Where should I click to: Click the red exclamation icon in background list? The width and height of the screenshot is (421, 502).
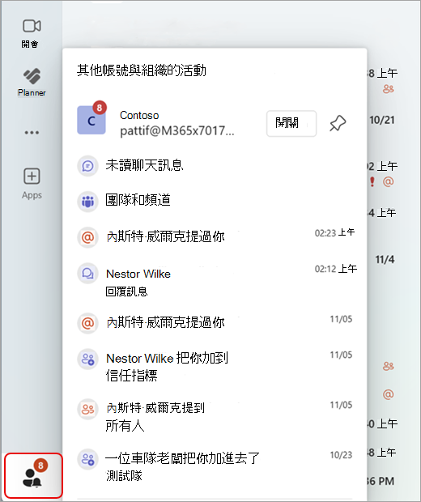click(372, 182)
